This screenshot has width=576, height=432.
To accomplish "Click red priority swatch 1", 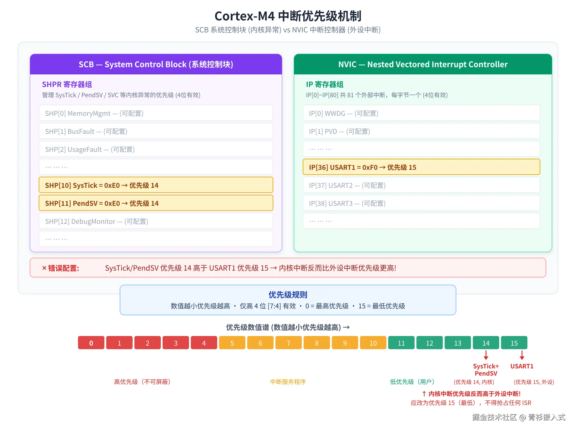I will [x=119, y=343].
